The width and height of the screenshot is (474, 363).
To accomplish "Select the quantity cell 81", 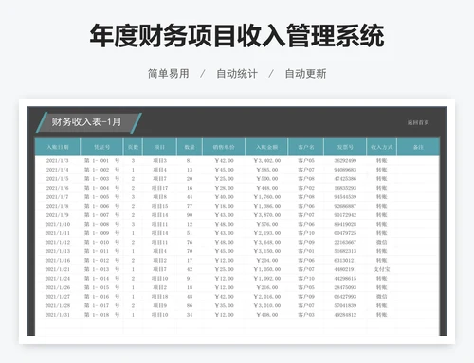I will pos(190,161).
